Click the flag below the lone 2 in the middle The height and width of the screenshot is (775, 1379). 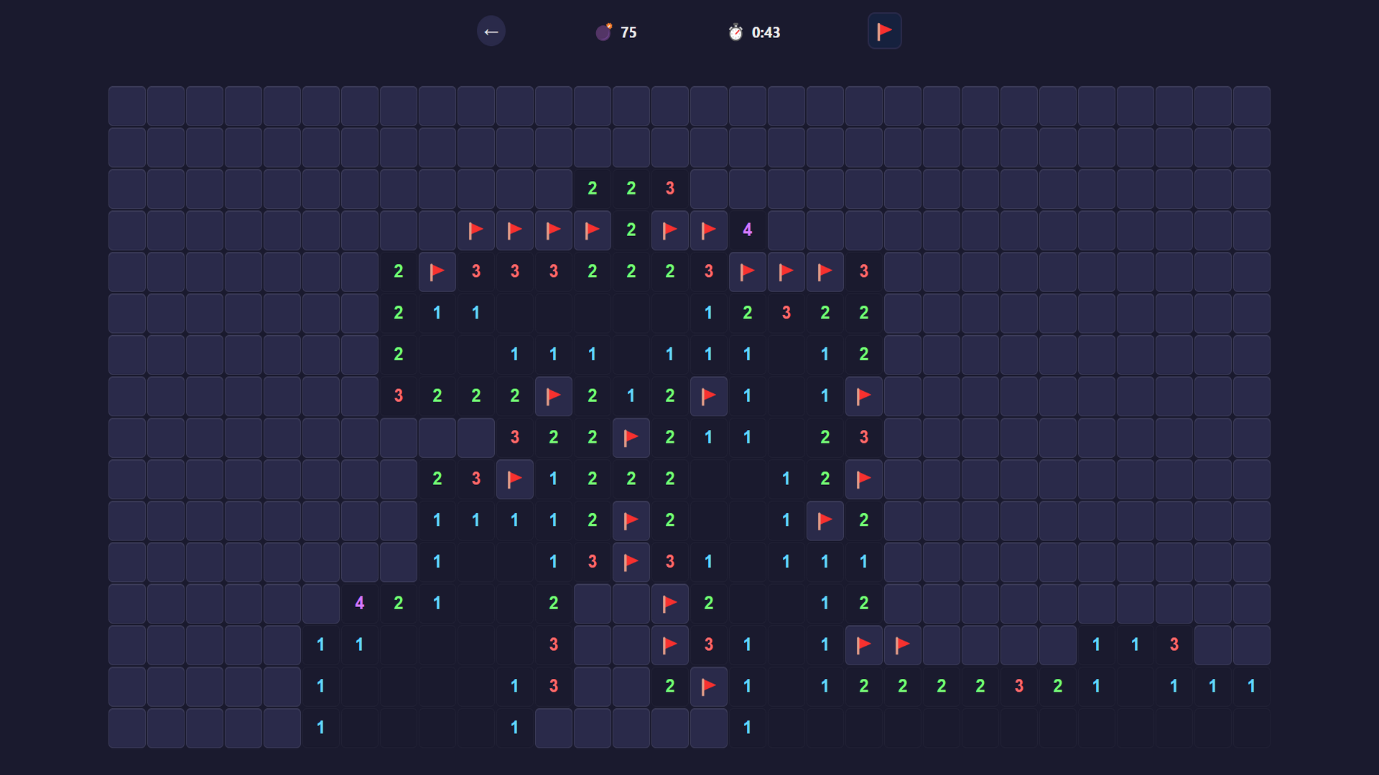[631, 520]
